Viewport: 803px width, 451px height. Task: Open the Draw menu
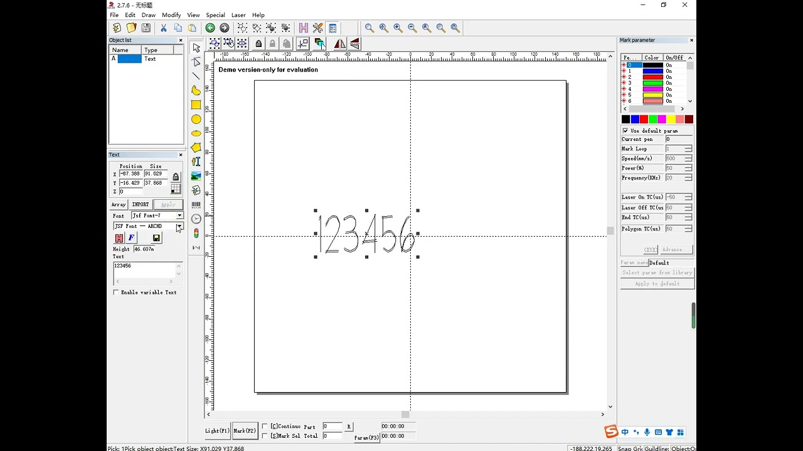[149, 15]
